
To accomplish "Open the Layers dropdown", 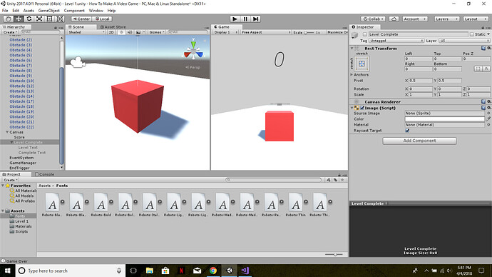I will click(x=447, y=19).
